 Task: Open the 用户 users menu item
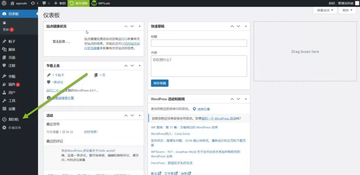point(19,92)
